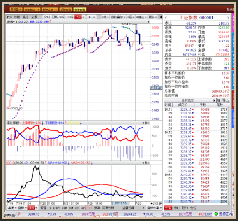Open the ↓15分钟 period selector below the chart

pos(156,203)
